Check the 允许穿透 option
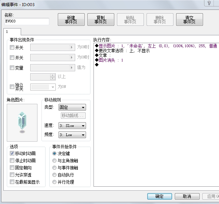 point(12,174)
